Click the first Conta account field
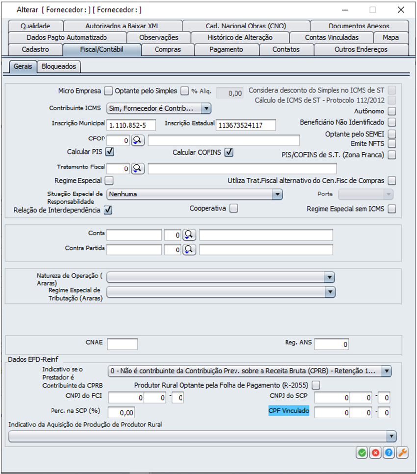 point(134,235)
